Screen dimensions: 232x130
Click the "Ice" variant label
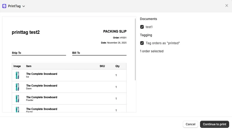[x=28, y=77]
